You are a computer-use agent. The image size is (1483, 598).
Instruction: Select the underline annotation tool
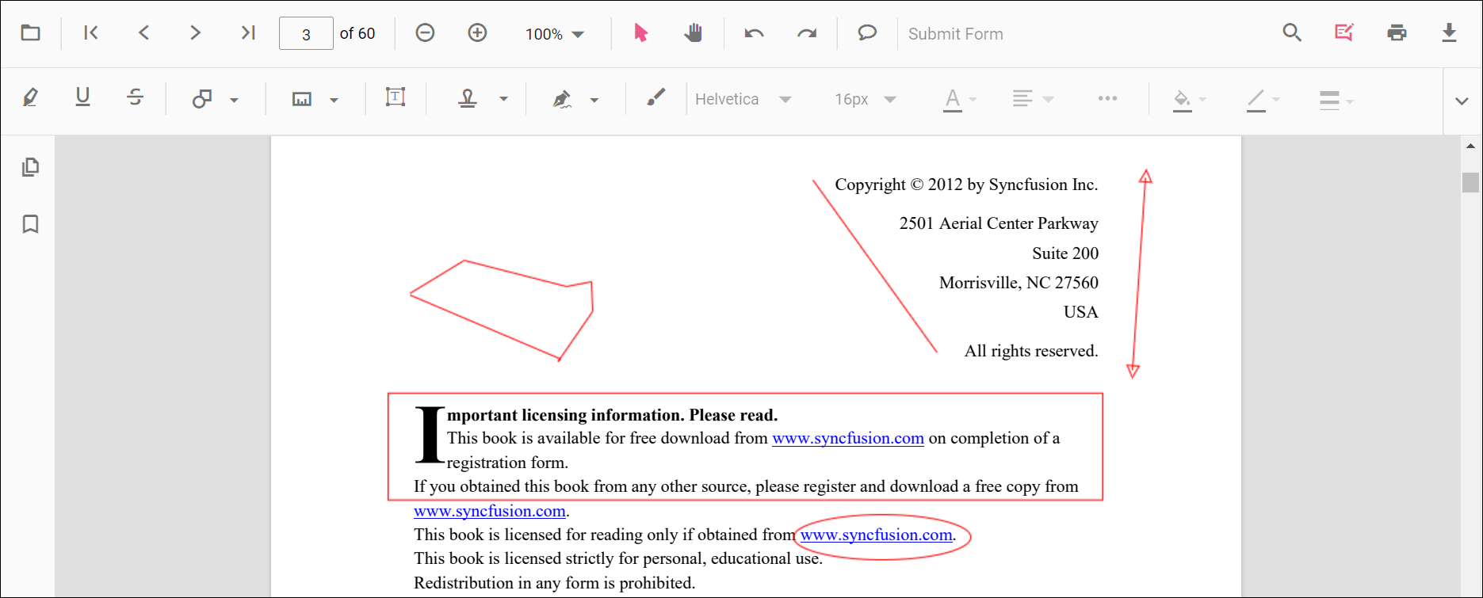(x=82, y=97)
